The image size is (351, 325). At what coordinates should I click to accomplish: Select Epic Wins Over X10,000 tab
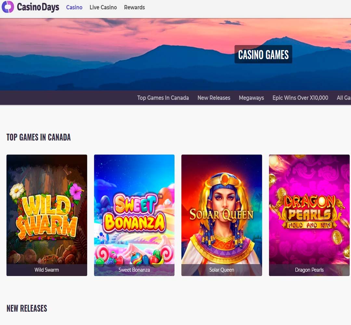click(x=300, y=98)
